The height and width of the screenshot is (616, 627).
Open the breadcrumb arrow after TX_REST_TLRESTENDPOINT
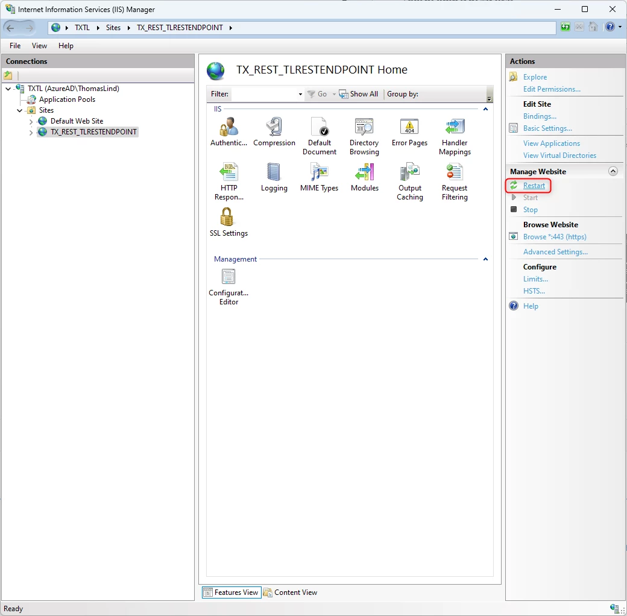231,28
